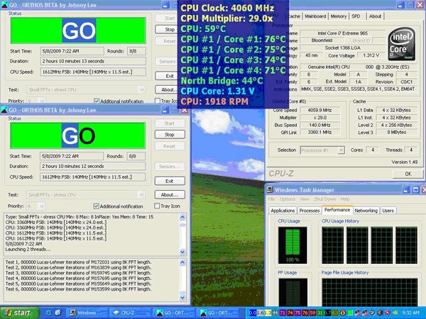Open the Internet Explorer quick launch icon
The width and height of the screenshot is (426, 319).
click(49, 313)
